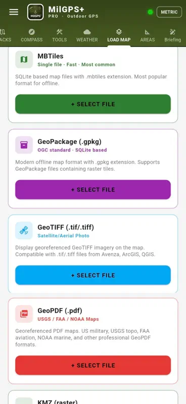The image size is (186, 404).
Task: Click the GeoPDF red PDF icon
Action: [x=24, y=314]
